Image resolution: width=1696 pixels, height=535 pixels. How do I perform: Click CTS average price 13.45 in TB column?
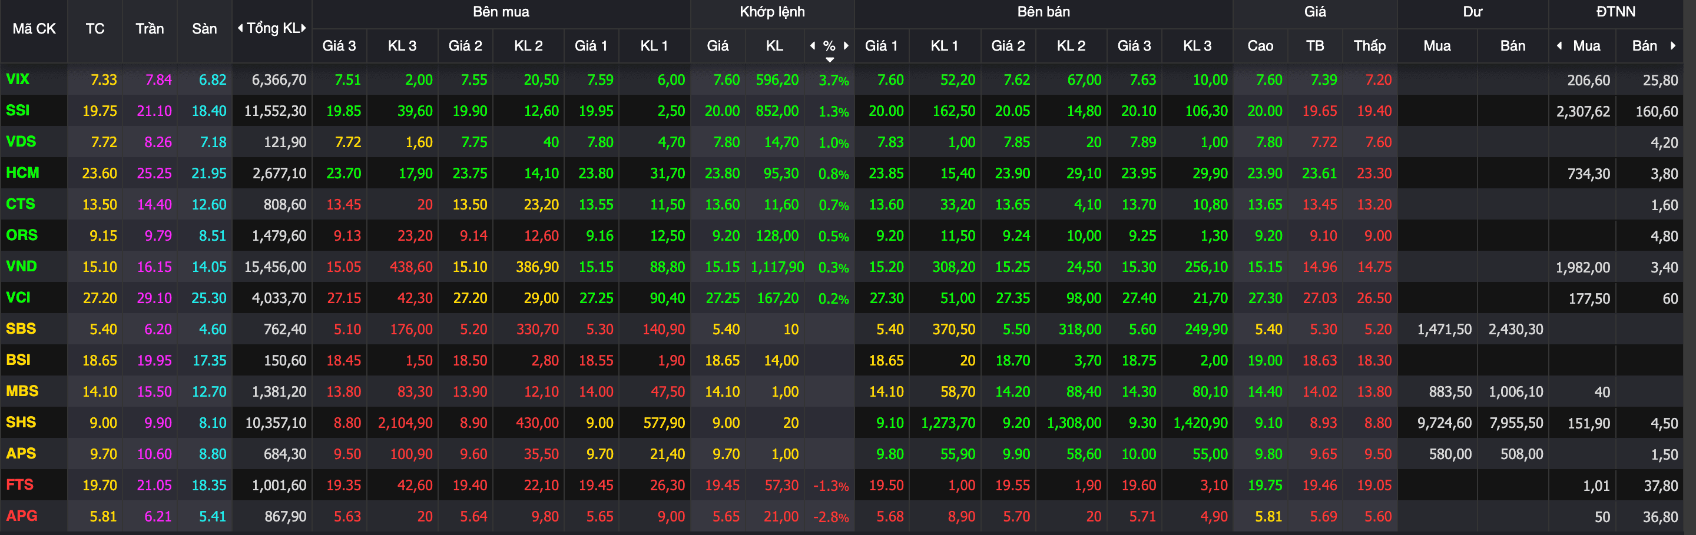tap(1319, 205)
